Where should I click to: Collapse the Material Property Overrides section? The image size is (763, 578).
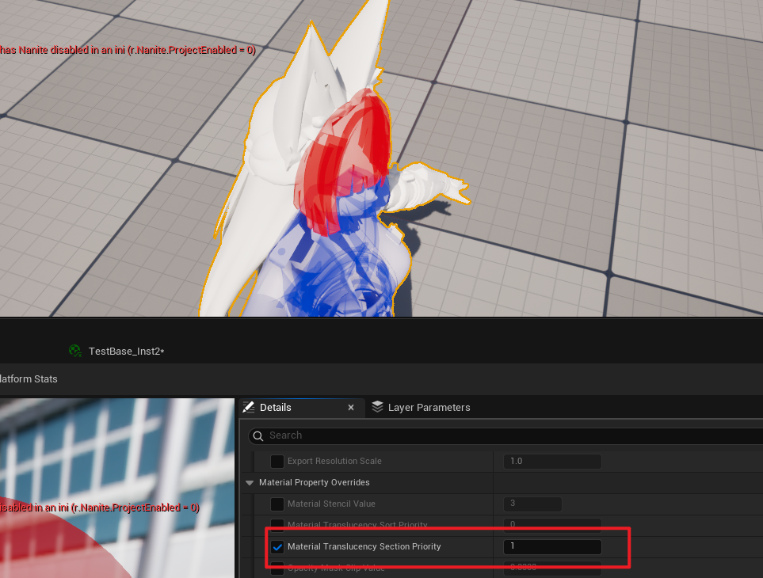[250, 482]
